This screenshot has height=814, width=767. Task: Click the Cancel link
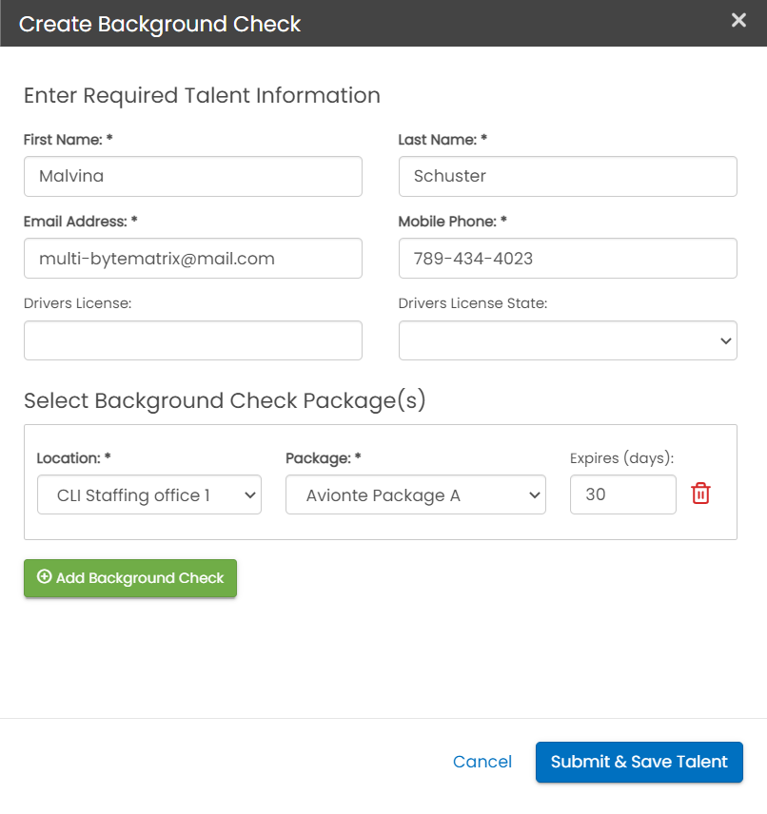pos(482,762)
